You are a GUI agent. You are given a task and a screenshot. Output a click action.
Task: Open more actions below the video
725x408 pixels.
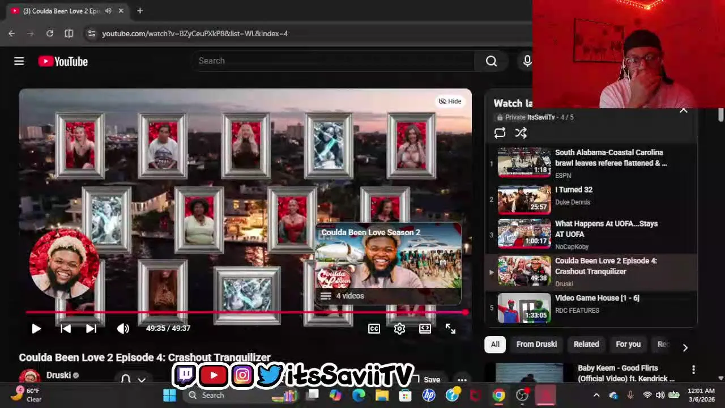(x=462, y=380)
